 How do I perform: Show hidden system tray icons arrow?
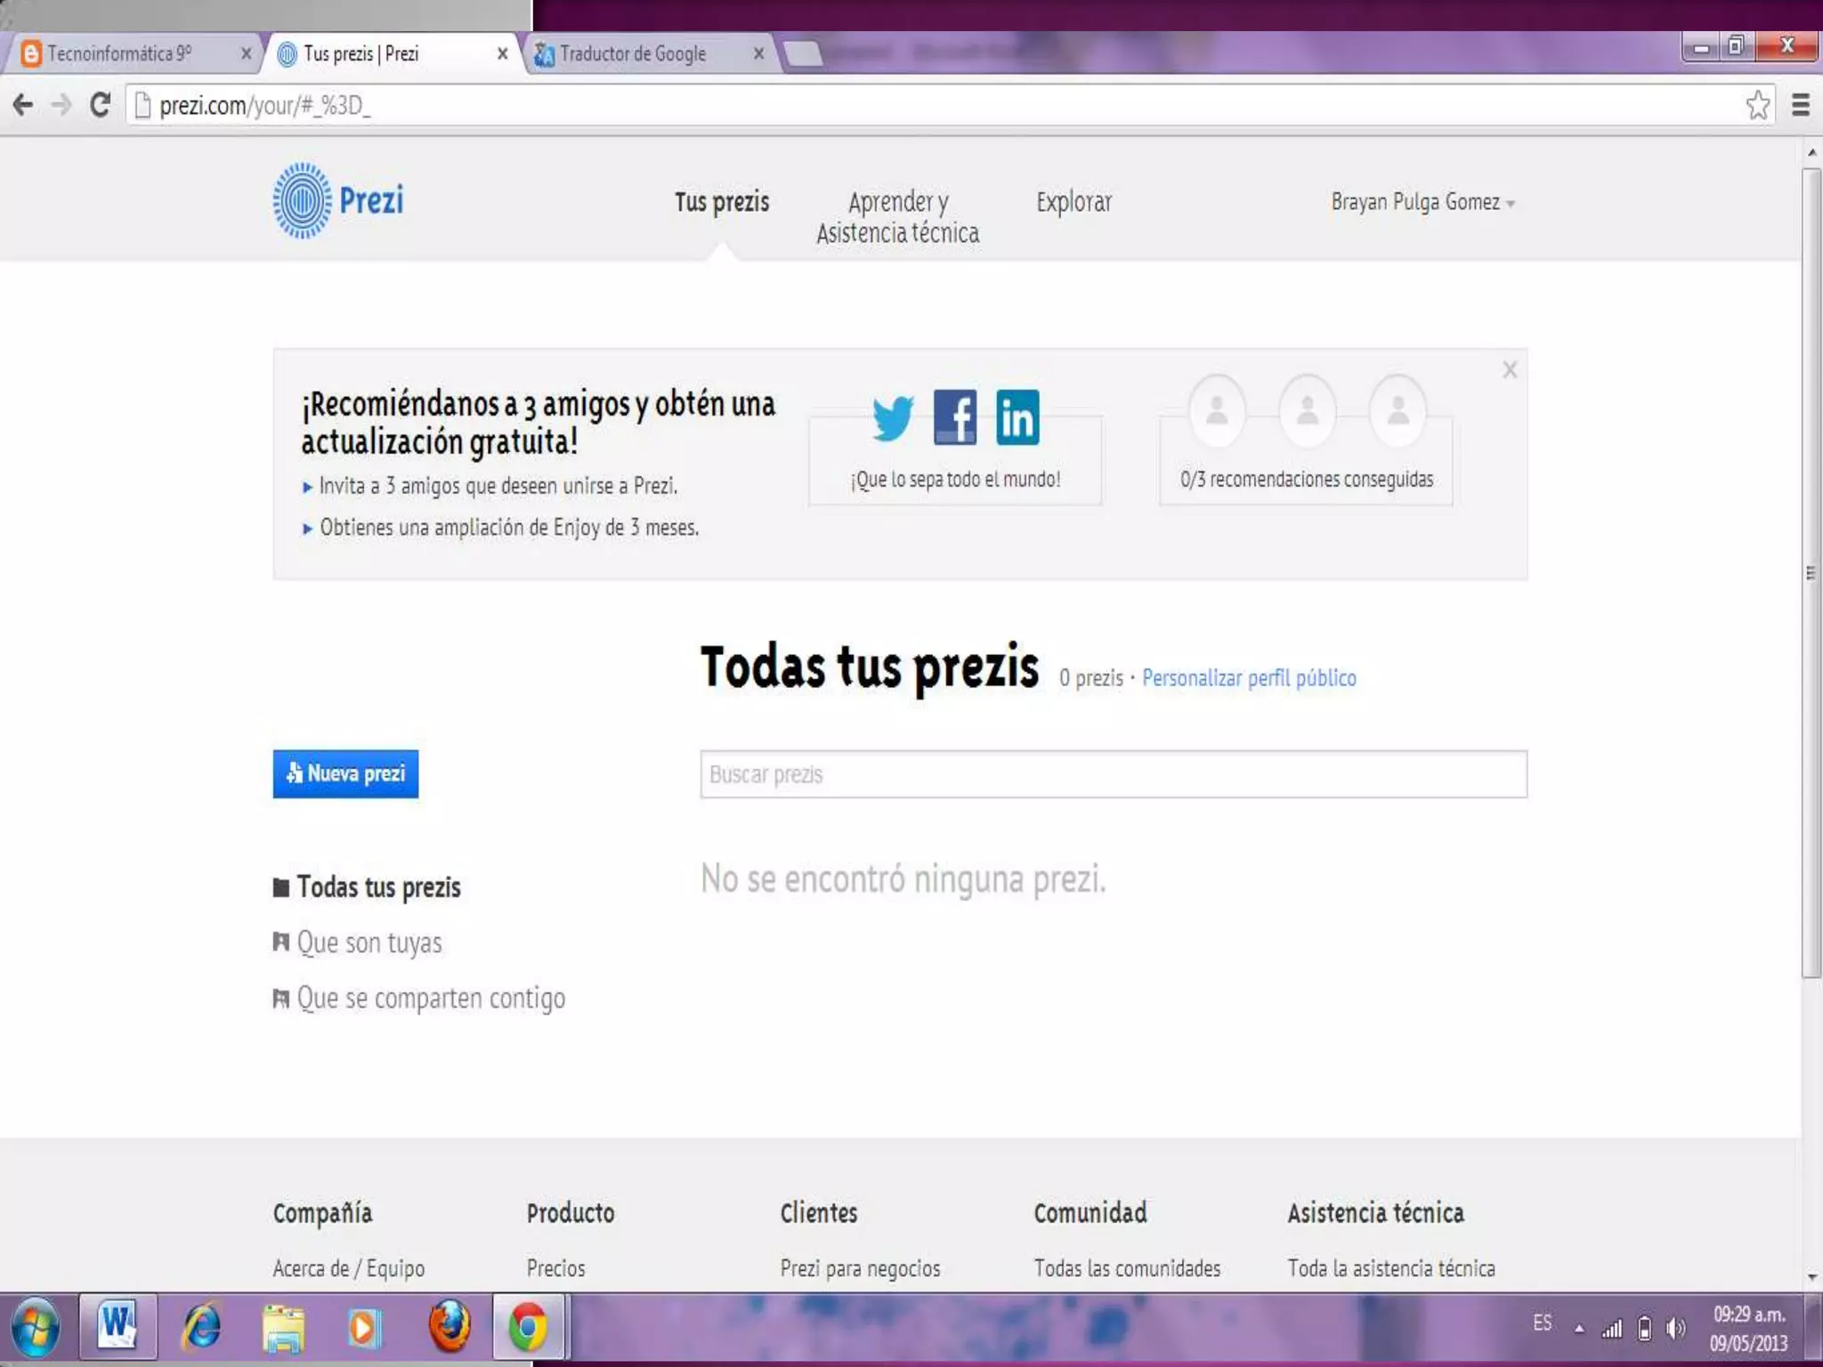(1579, 1329)
